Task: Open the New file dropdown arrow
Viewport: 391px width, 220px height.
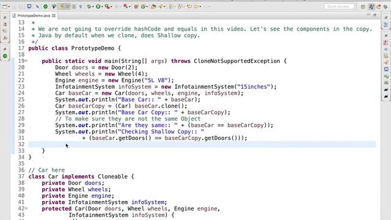Action: tap(9, 7)
